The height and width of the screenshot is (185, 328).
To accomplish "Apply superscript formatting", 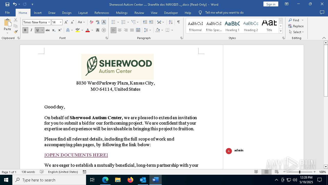I will point(60,30).
